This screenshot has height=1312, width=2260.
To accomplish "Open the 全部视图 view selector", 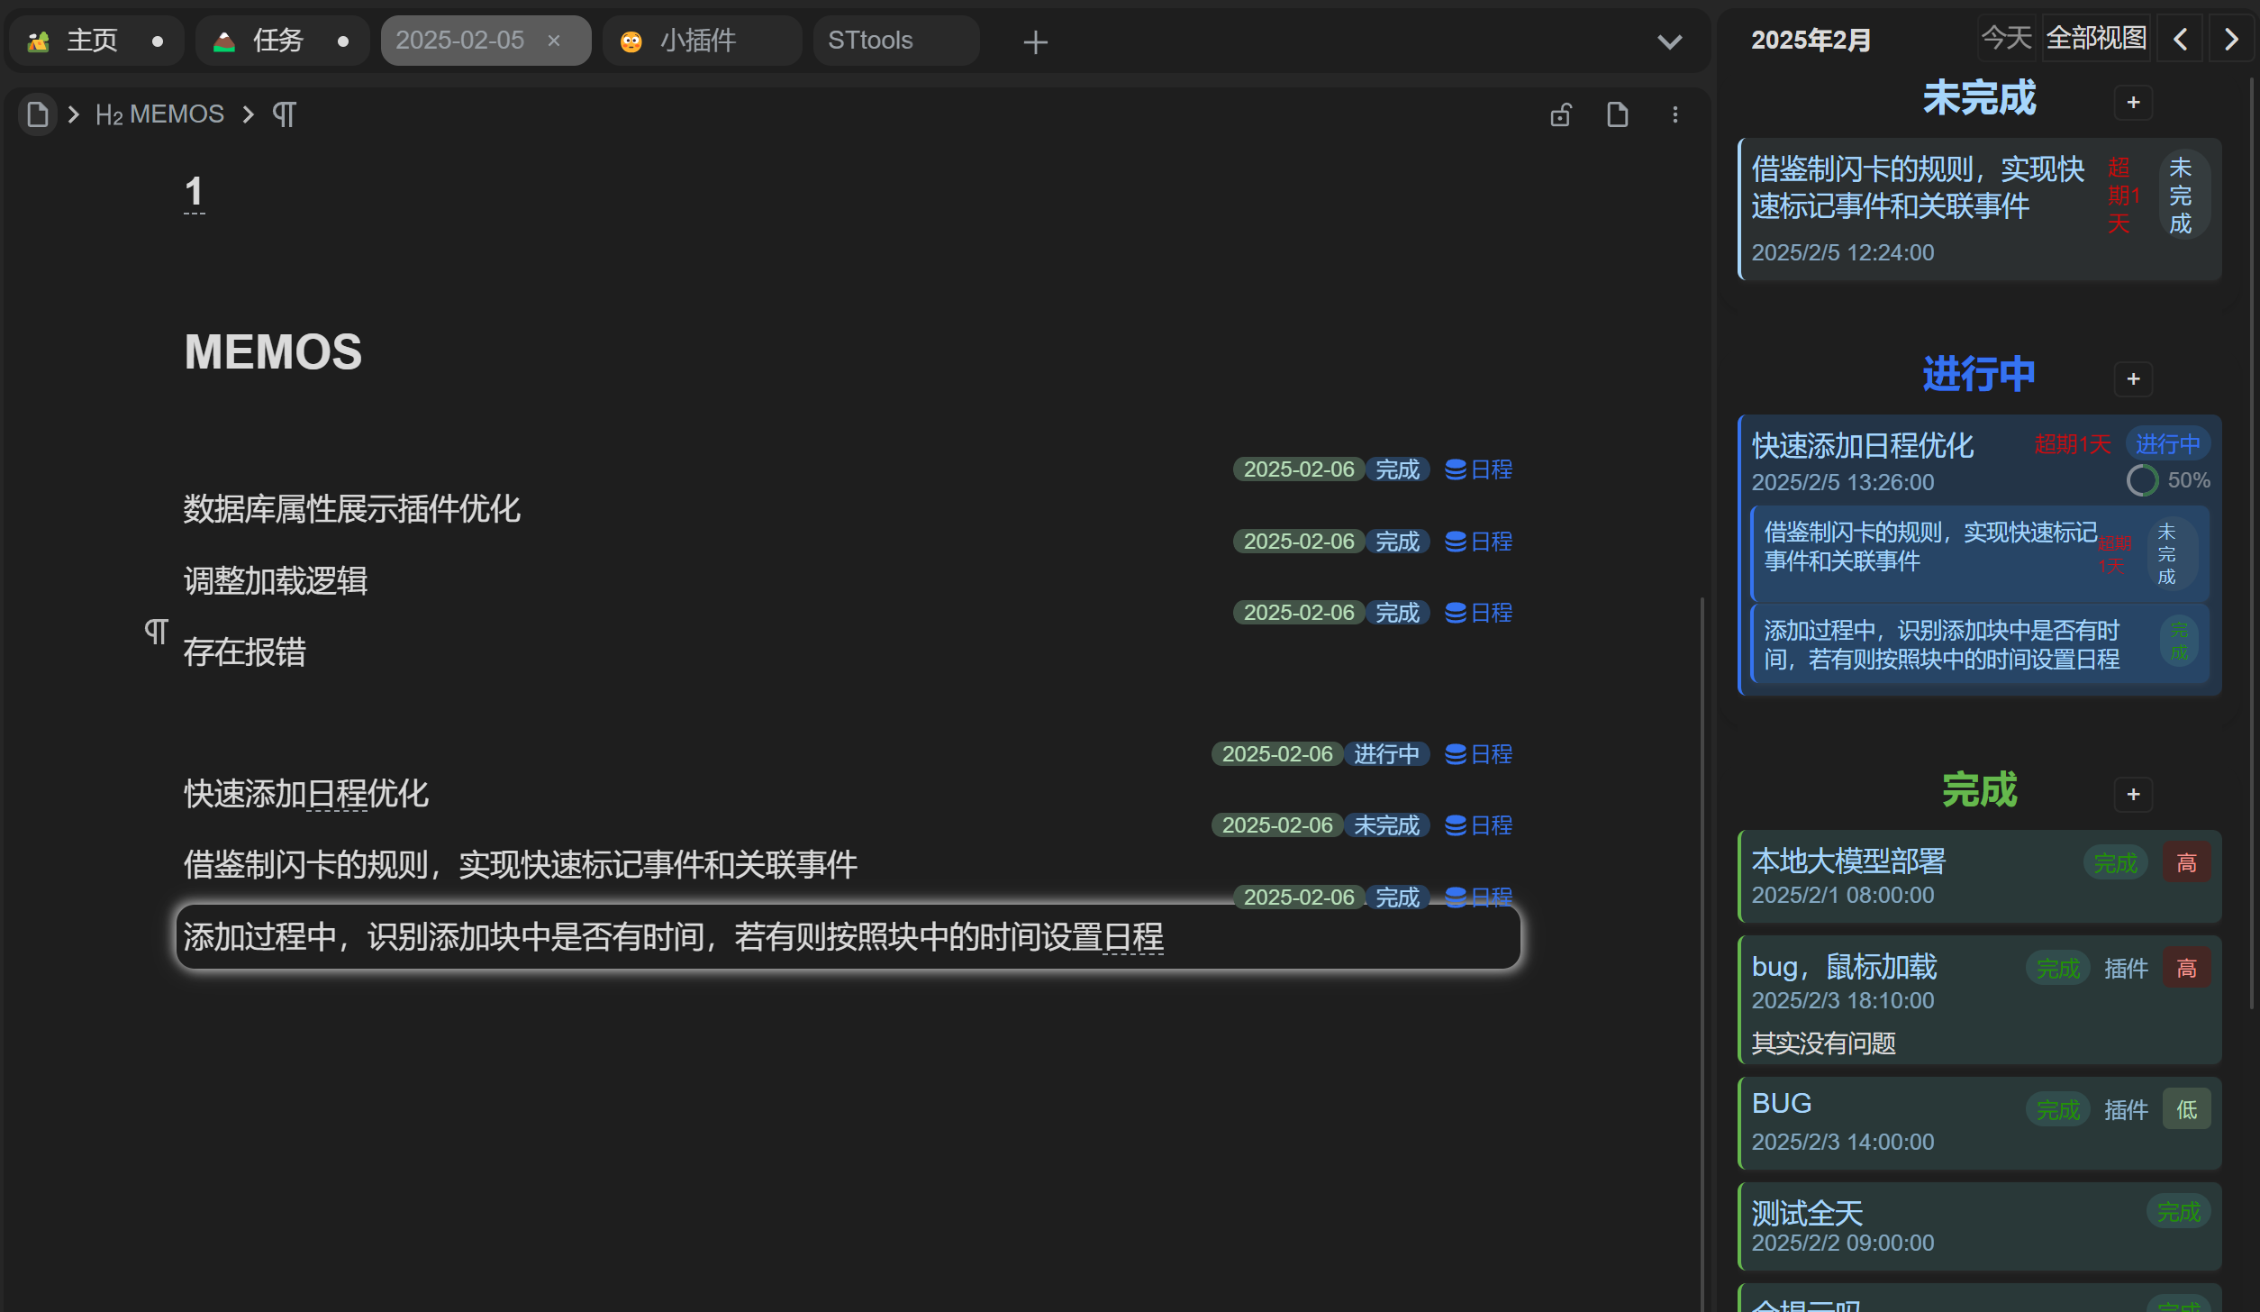I will pos(2095,39).
